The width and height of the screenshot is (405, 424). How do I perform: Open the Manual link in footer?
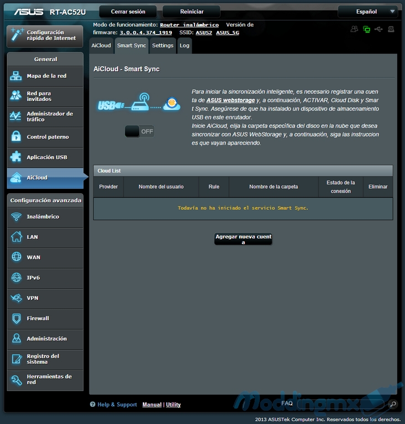(152, 405)
